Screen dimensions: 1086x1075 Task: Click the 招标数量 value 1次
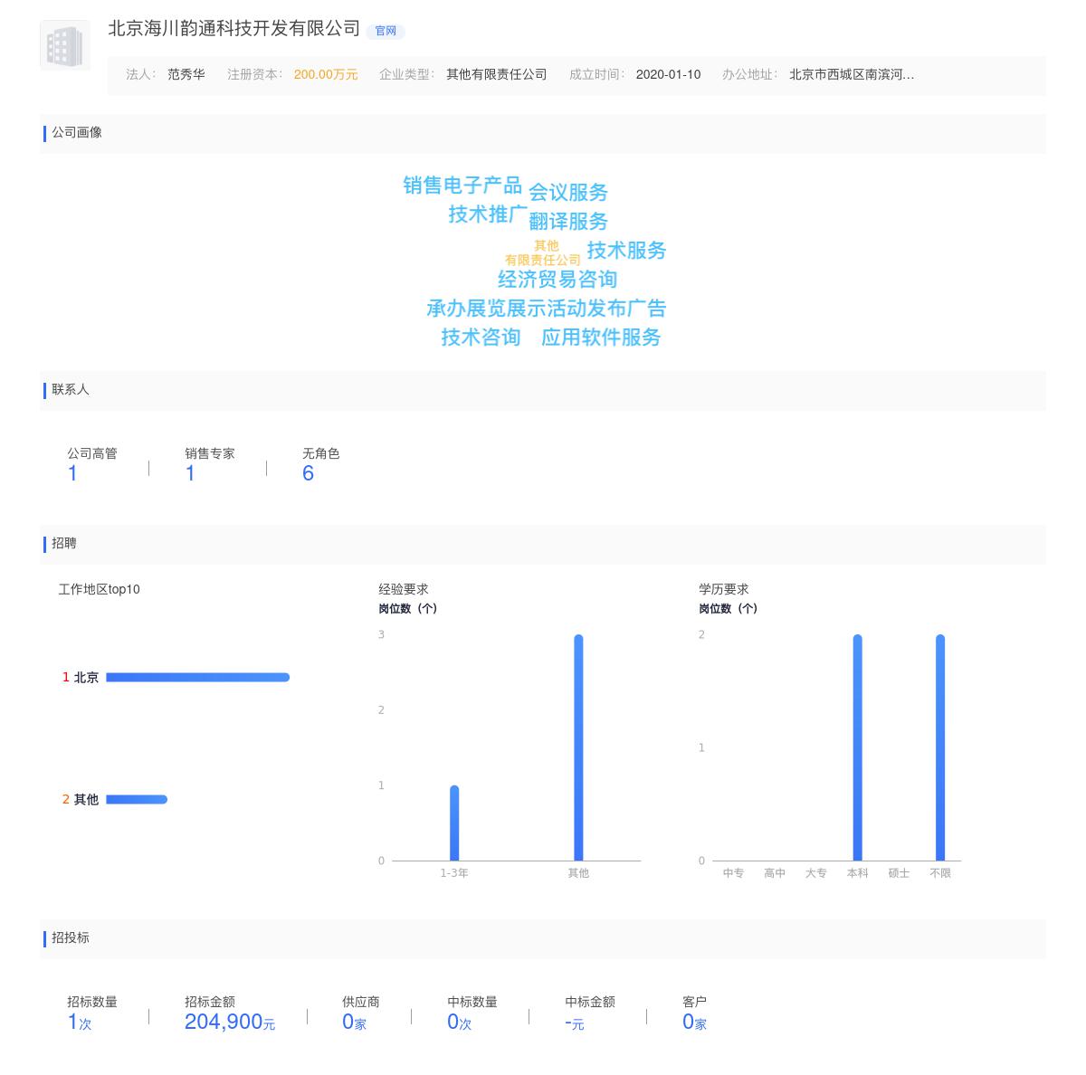80,1022
